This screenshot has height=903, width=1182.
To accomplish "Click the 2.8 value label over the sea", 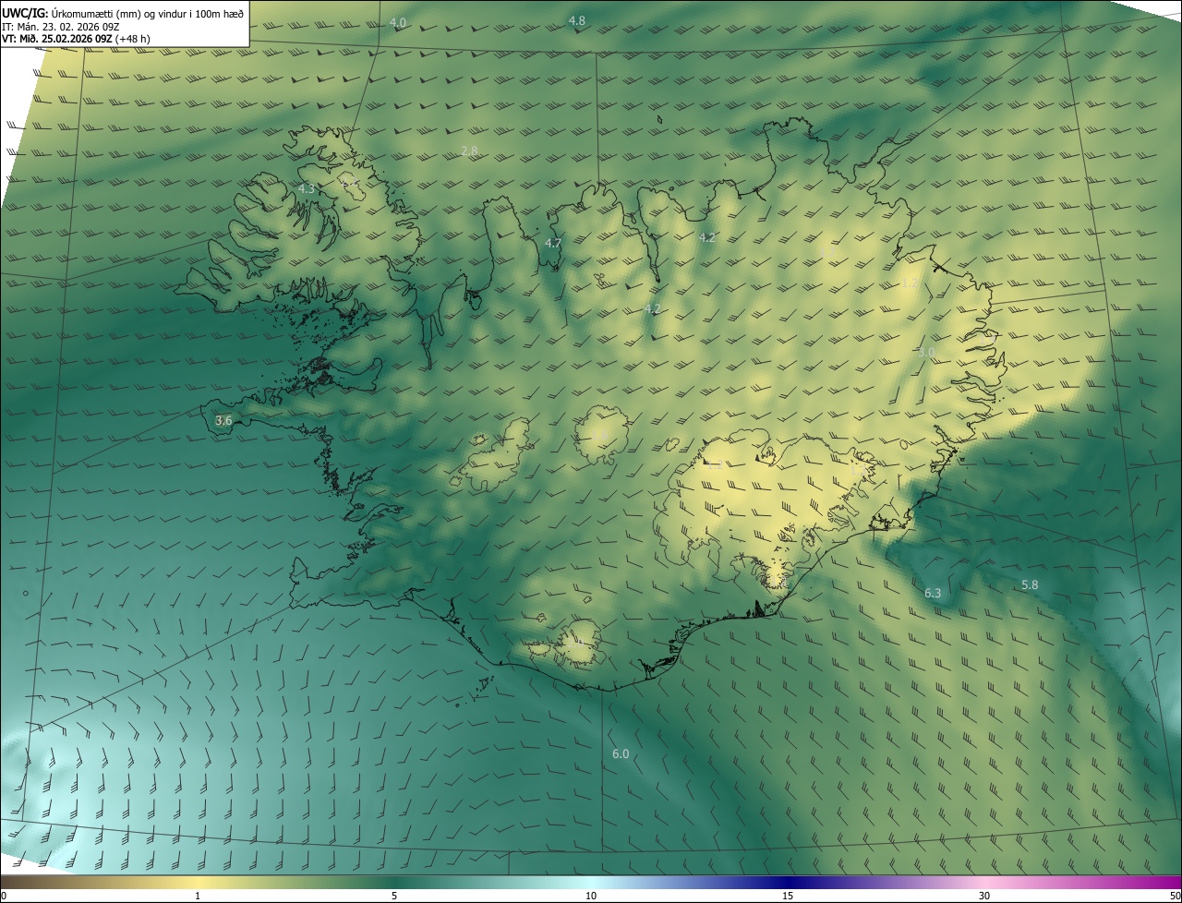I will [469, 150].
